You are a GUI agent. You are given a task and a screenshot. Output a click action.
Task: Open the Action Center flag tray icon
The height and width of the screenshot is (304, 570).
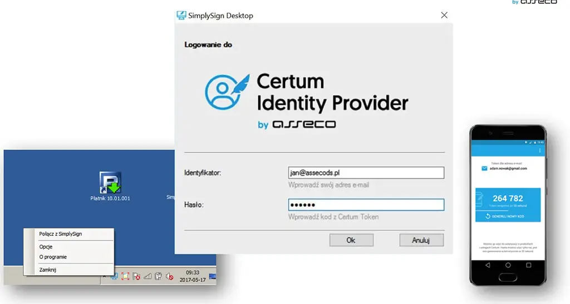(x=136, y=276)
